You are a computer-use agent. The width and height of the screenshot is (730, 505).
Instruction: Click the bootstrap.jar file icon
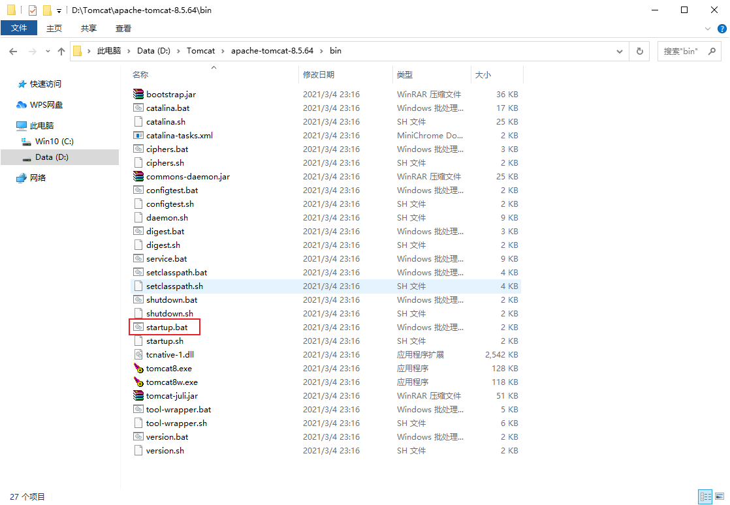pos(138,94)
